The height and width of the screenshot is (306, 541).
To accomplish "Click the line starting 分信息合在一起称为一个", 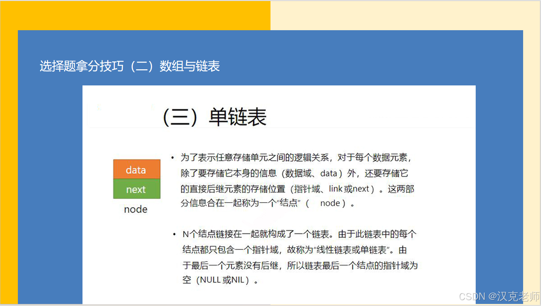I will point(268,203).
